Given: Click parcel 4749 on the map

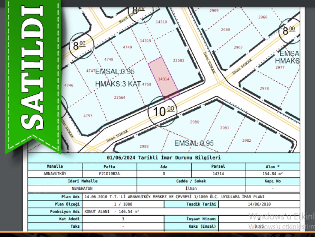Looking at the screenshot, I should [x=128, y=47].
